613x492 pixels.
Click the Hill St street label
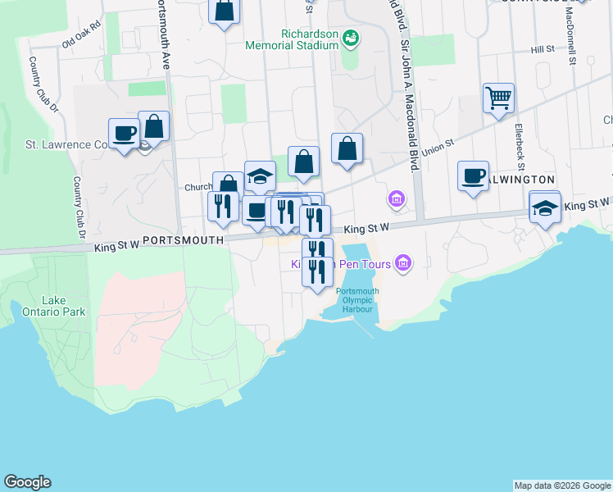tap(543, 49)
